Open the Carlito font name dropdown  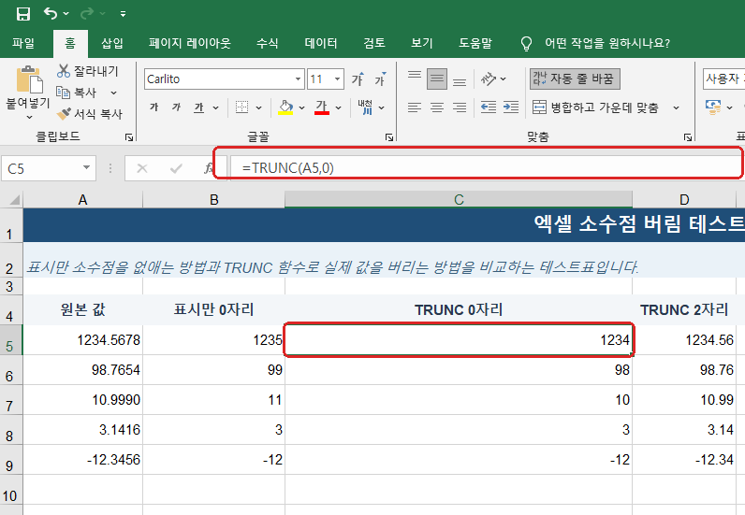298,79
